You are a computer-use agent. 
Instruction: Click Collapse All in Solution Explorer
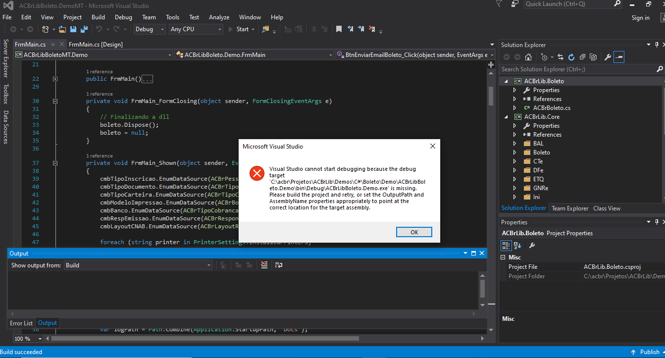pos(582,57)
